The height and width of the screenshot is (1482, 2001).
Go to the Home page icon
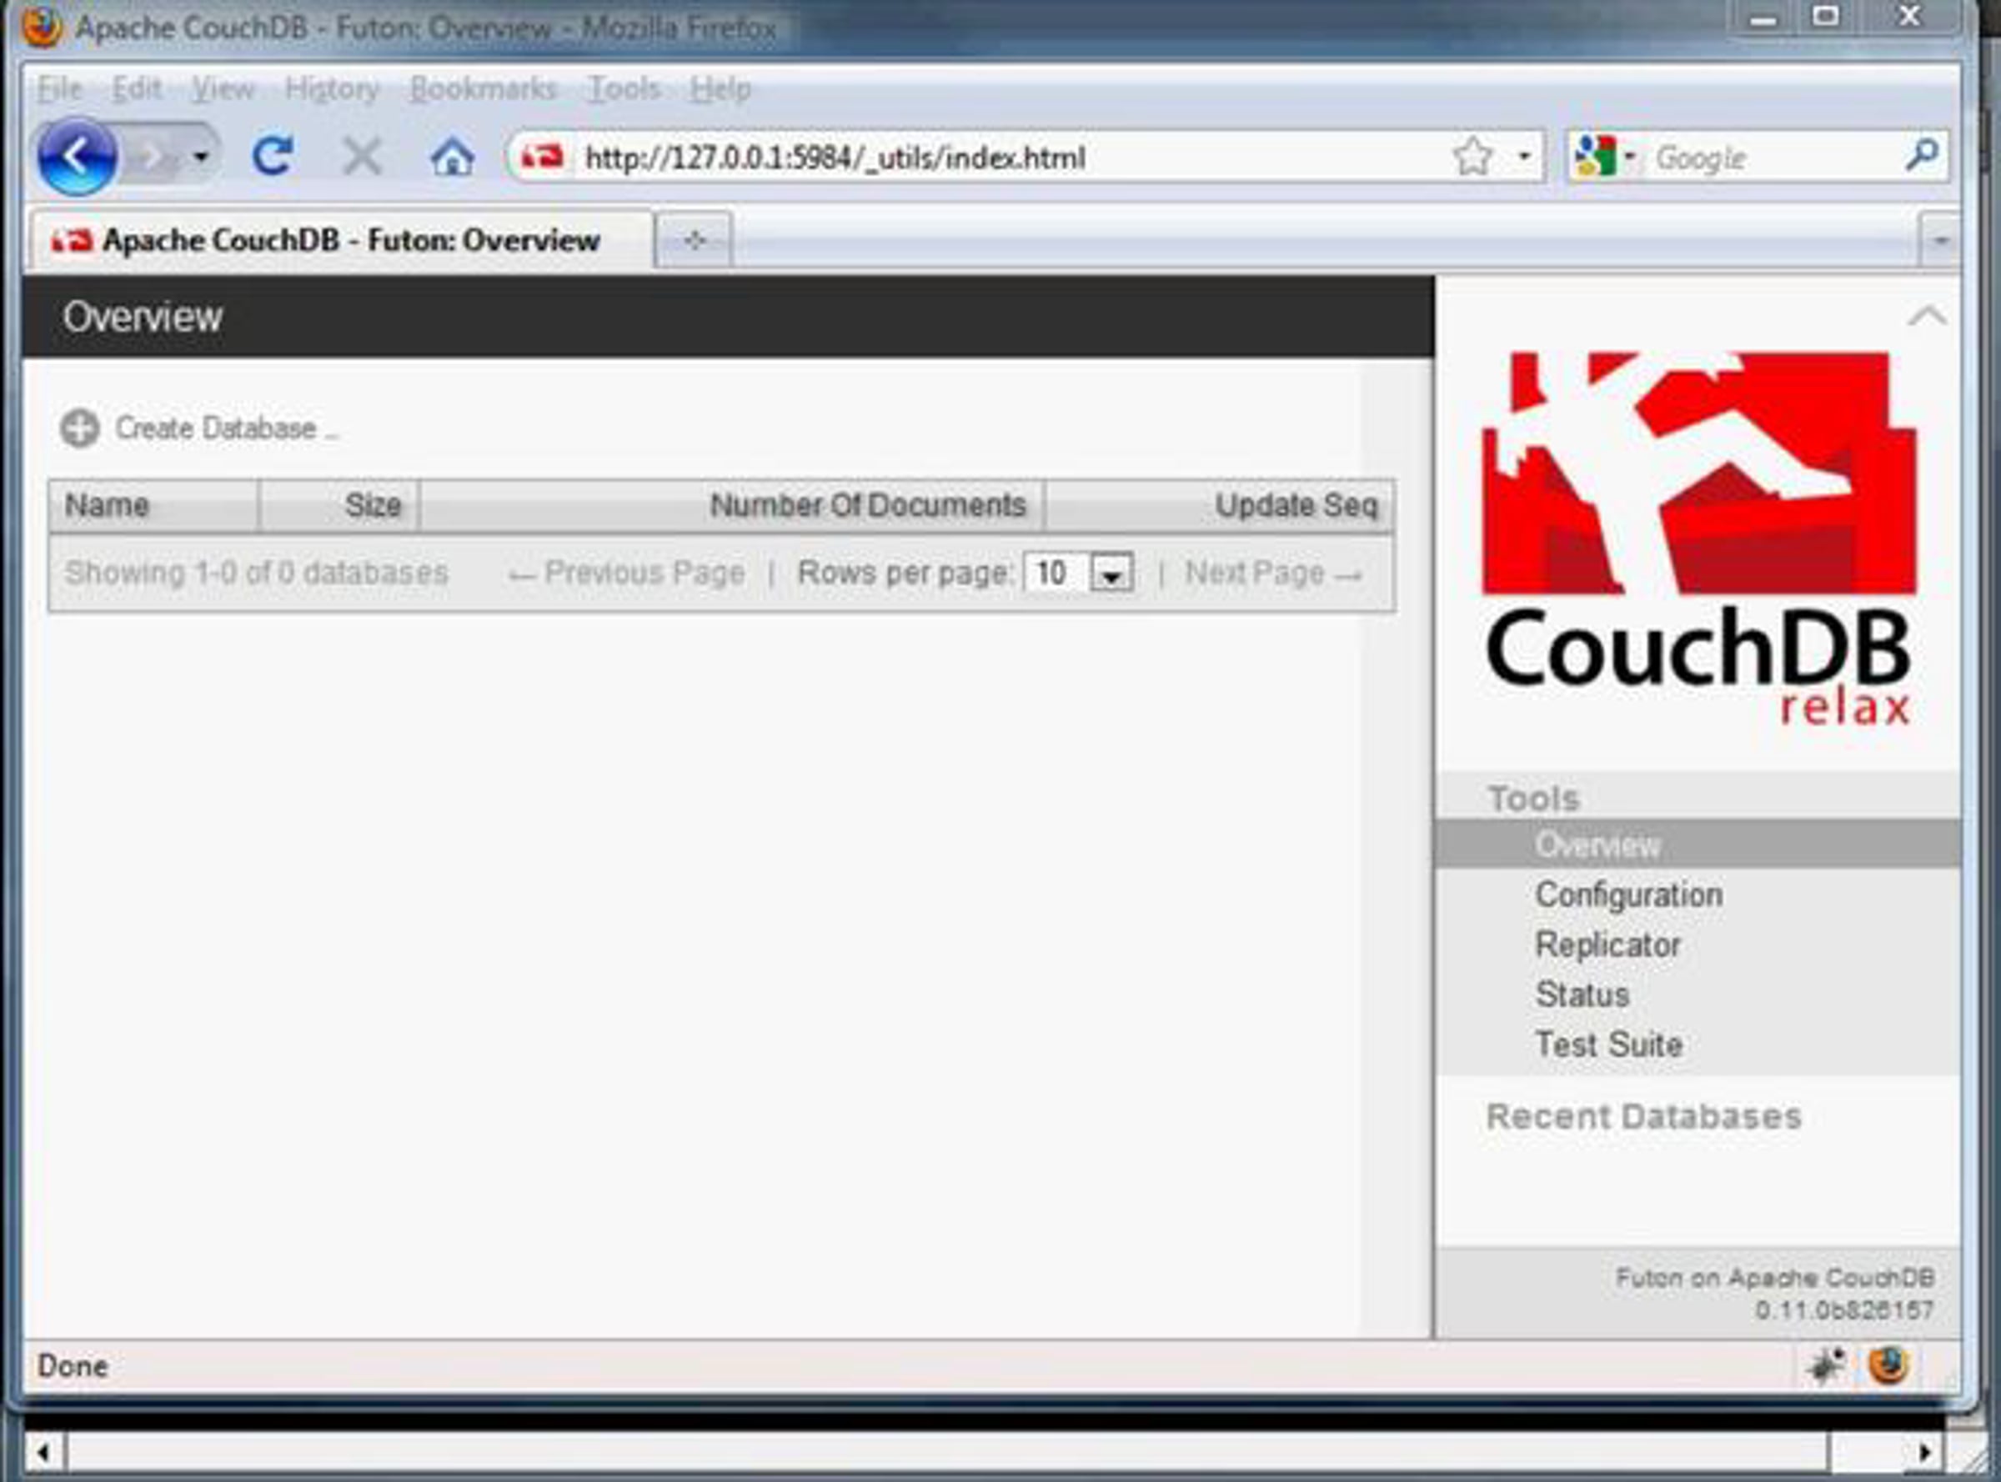pyautogui.click(x=452, y=158)
